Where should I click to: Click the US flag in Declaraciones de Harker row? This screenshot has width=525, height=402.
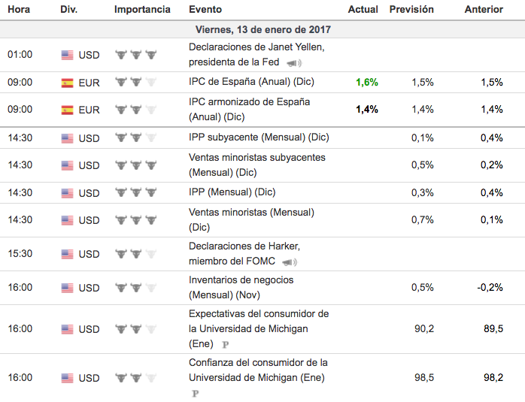tap(67, 254)
